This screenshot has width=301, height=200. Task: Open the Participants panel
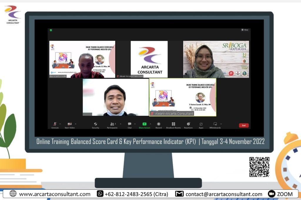click(x=112, y=124)
